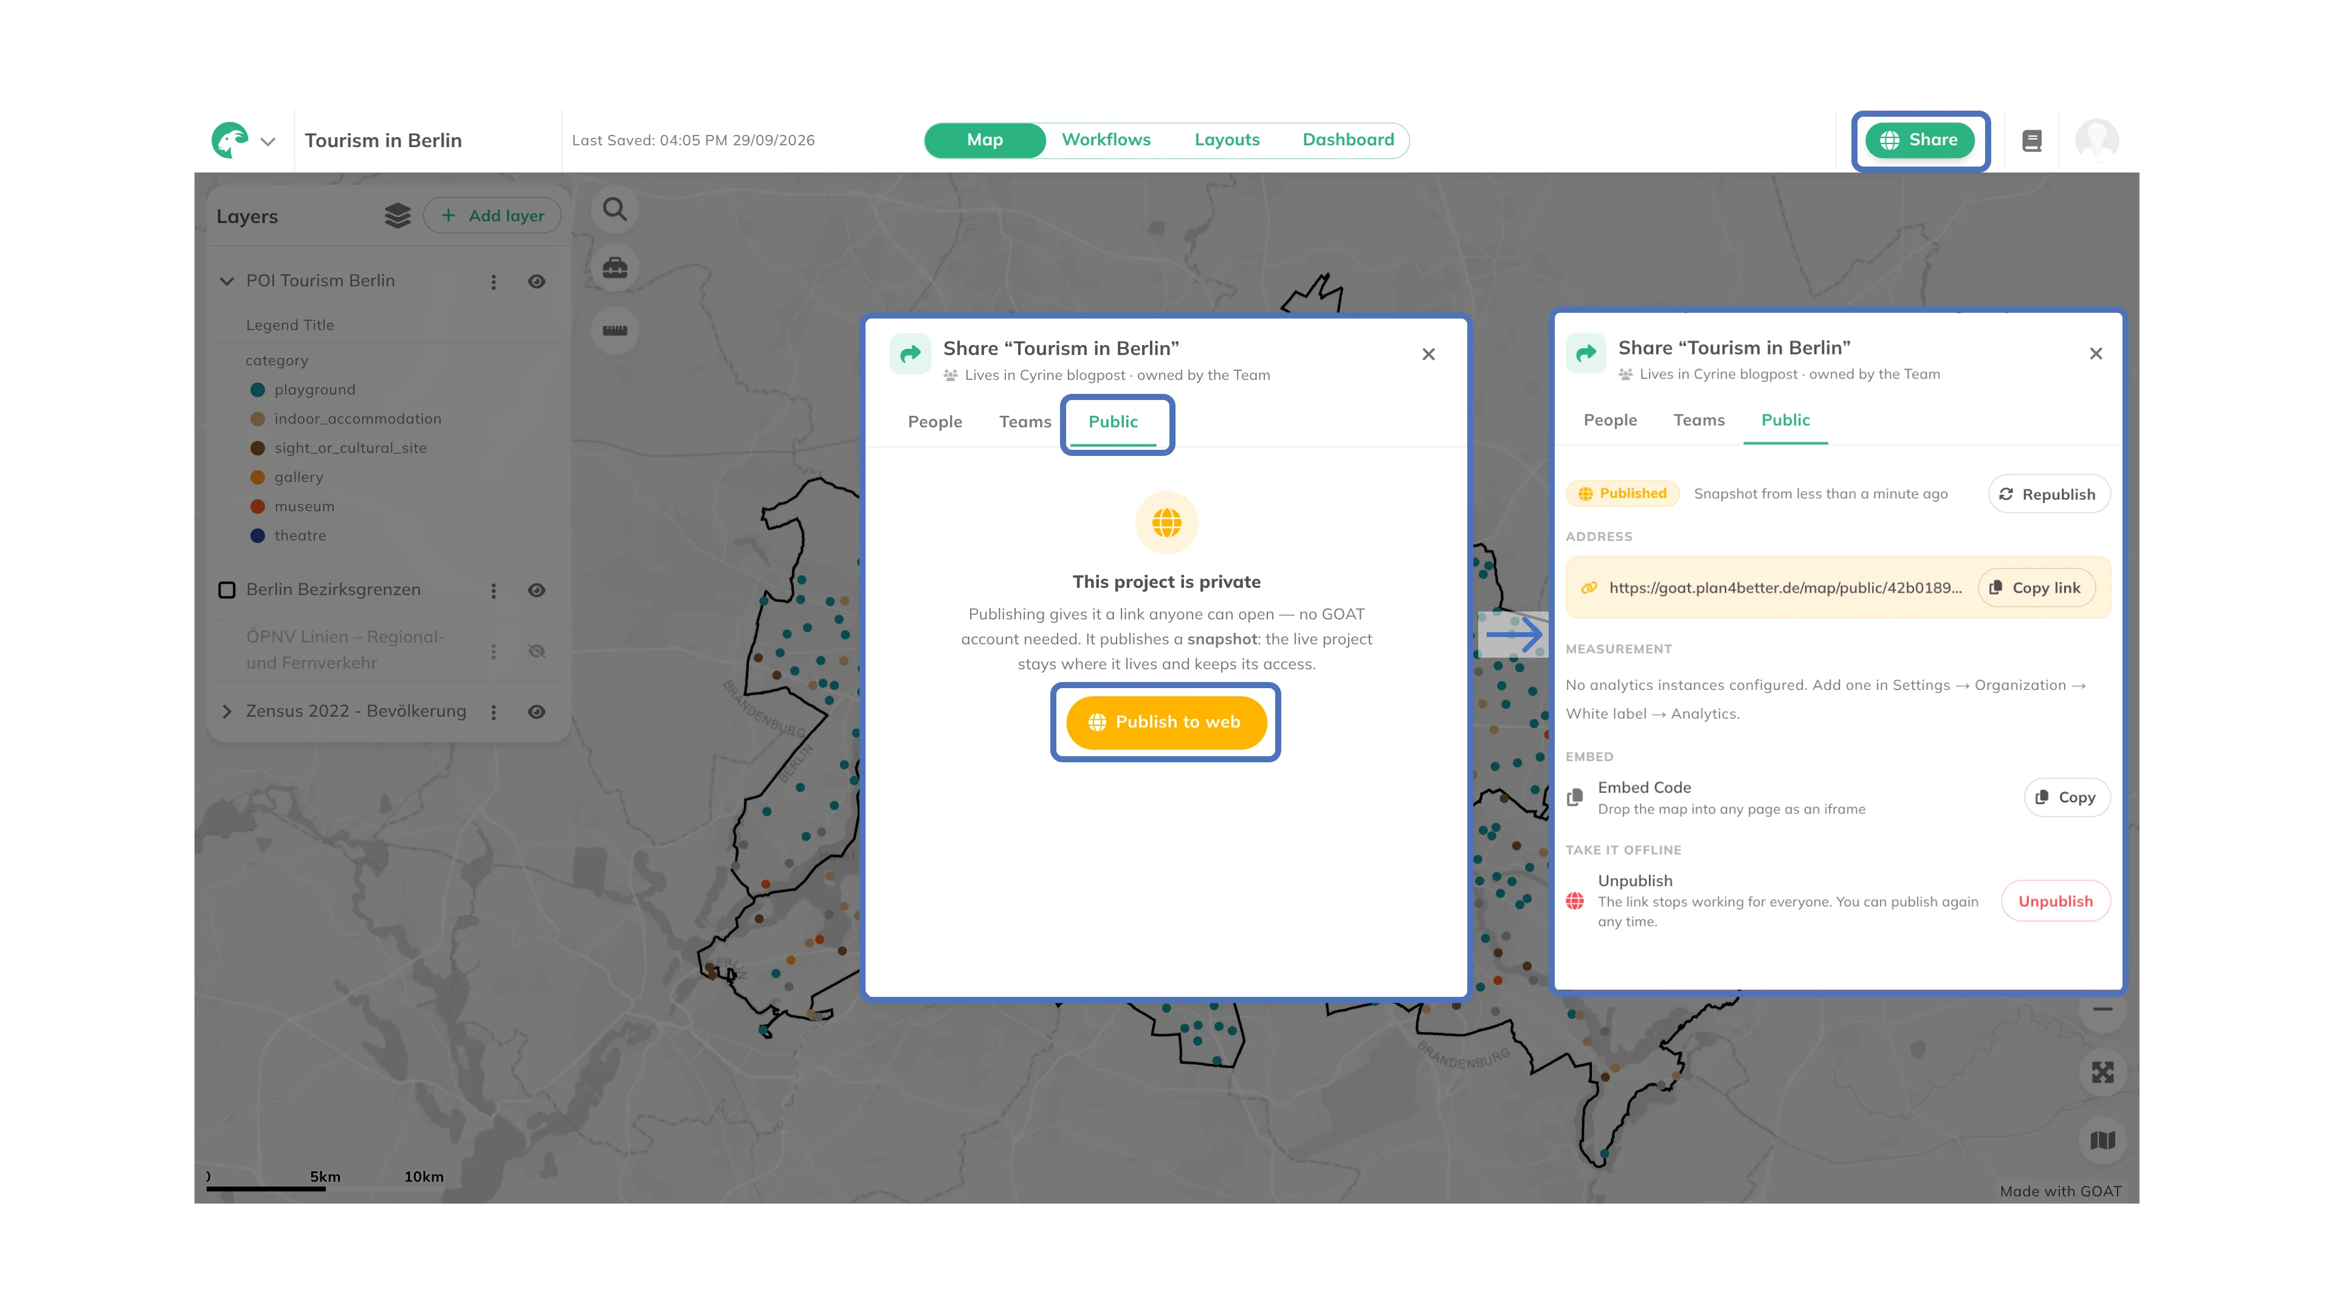This screenshot has height=1313, width=2334.
Task: Open Zensus 2022 layer options menu
Action: click(x=494, y=712)
